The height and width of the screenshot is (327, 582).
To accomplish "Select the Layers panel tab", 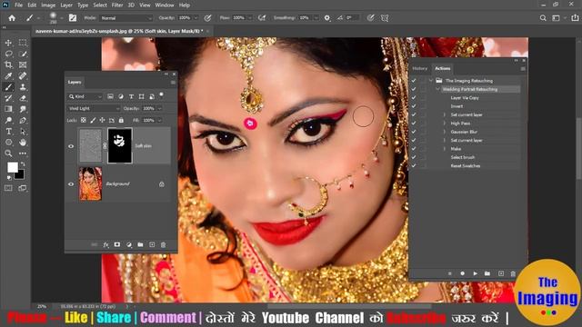I will [75, 82].
